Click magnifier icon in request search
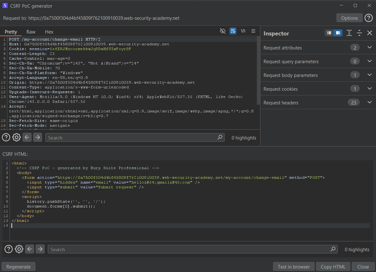376x272 pixels. (220, 137)
